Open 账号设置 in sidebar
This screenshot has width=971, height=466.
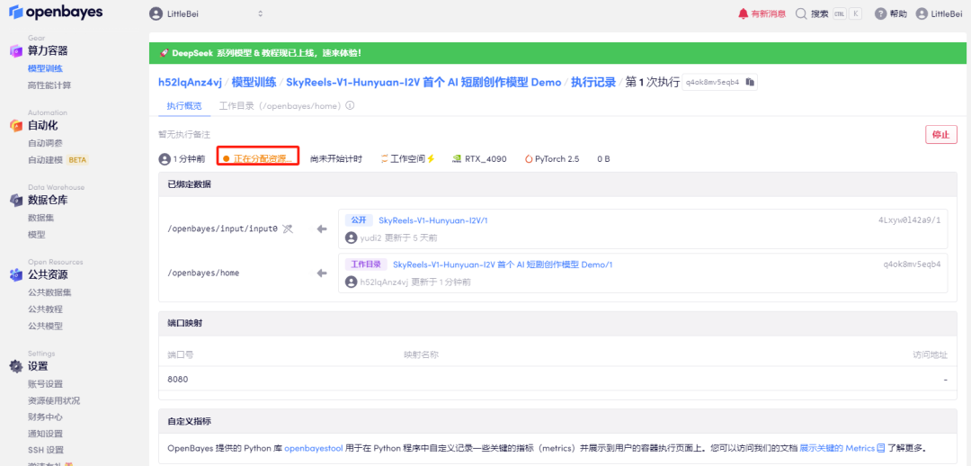coord(45,383)
